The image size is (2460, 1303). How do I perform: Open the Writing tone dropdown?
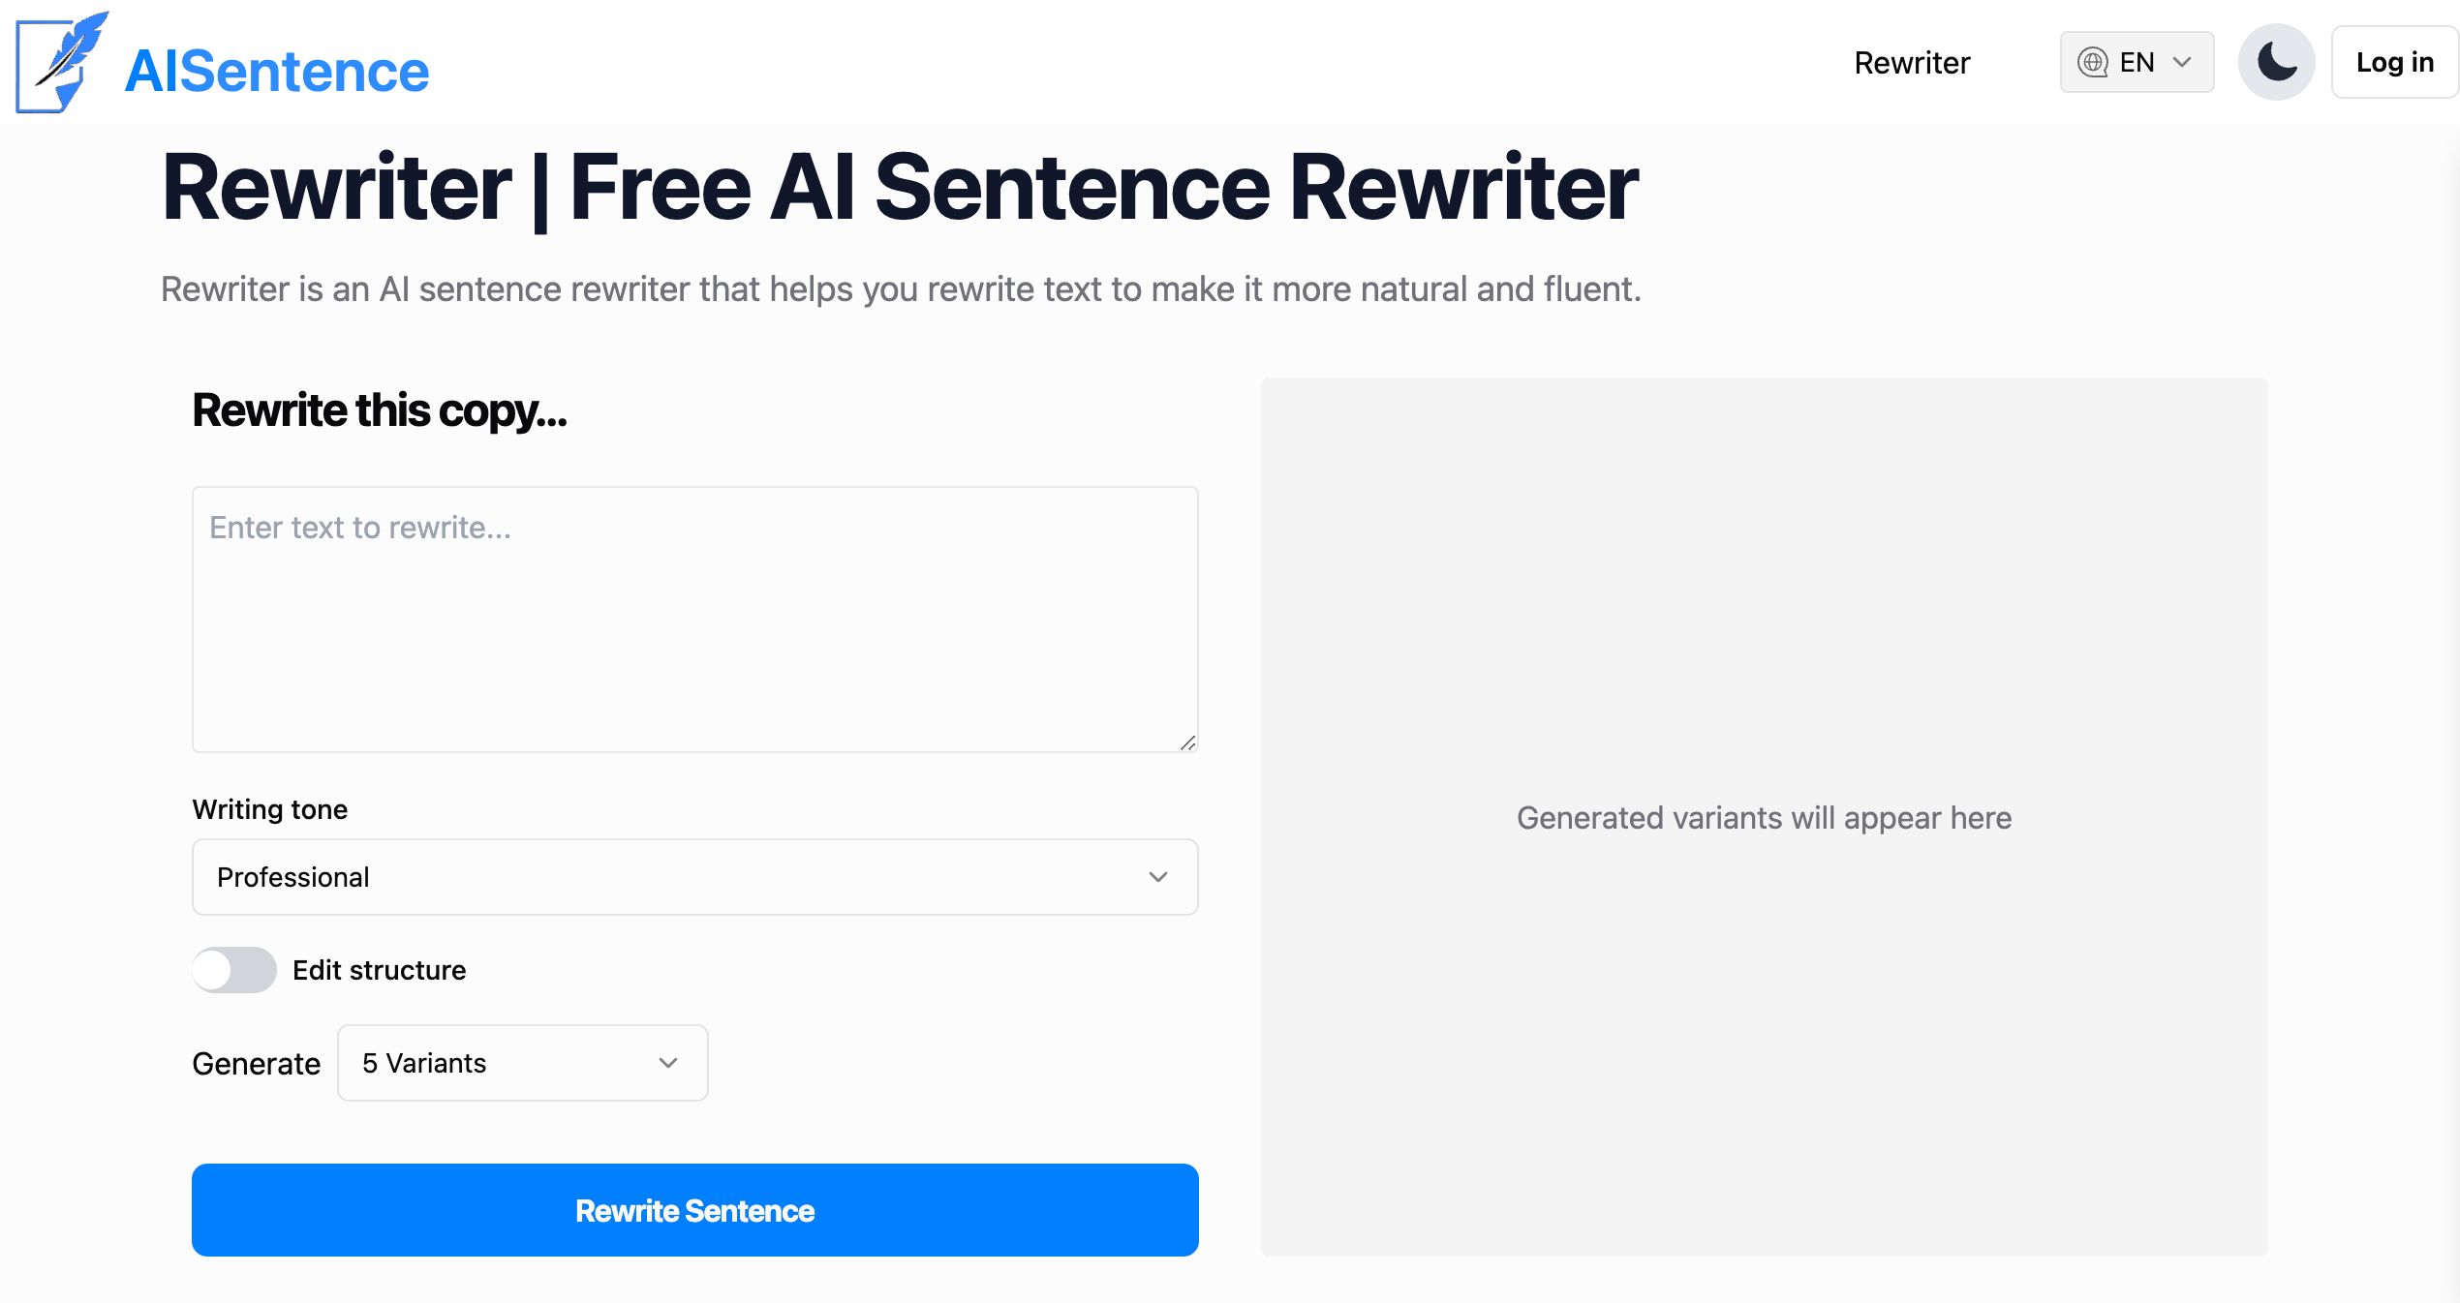[x=694, y=877]
